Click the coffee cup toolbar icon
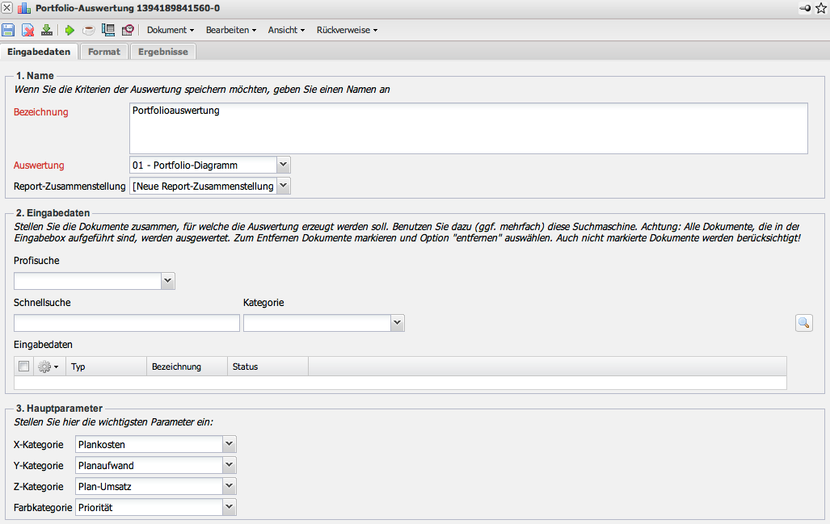 (x=88, y=30)
